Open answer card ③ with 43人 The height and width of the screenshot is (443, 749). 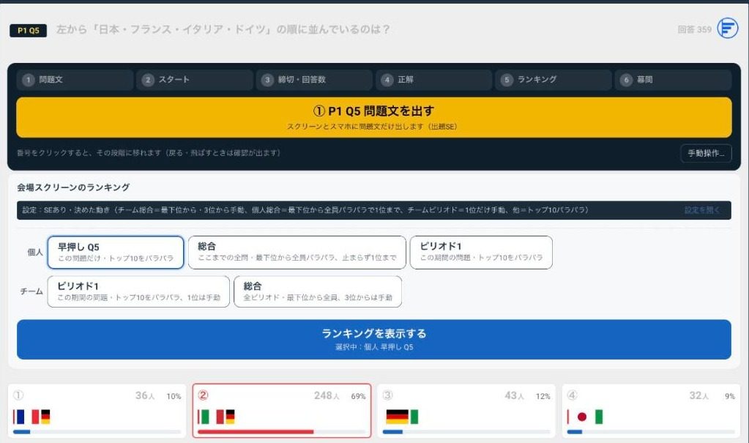[466, 411]
